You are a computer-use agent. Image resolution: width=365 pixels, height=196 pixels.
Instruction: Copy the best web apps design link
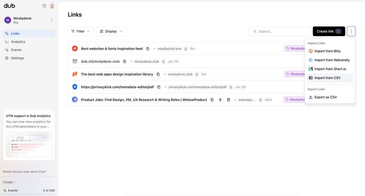pyautogui.click(x=158, y=74)
